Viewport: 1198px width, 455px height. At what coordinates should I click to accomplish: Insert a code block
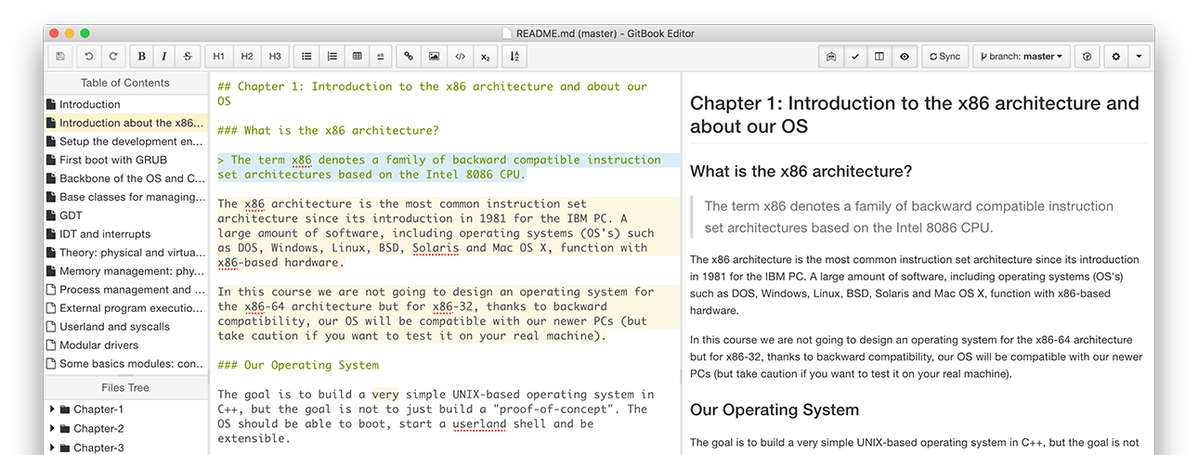tap(460, 57)
